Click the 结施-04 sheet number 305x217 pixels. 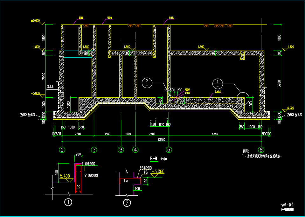point(288,205)
